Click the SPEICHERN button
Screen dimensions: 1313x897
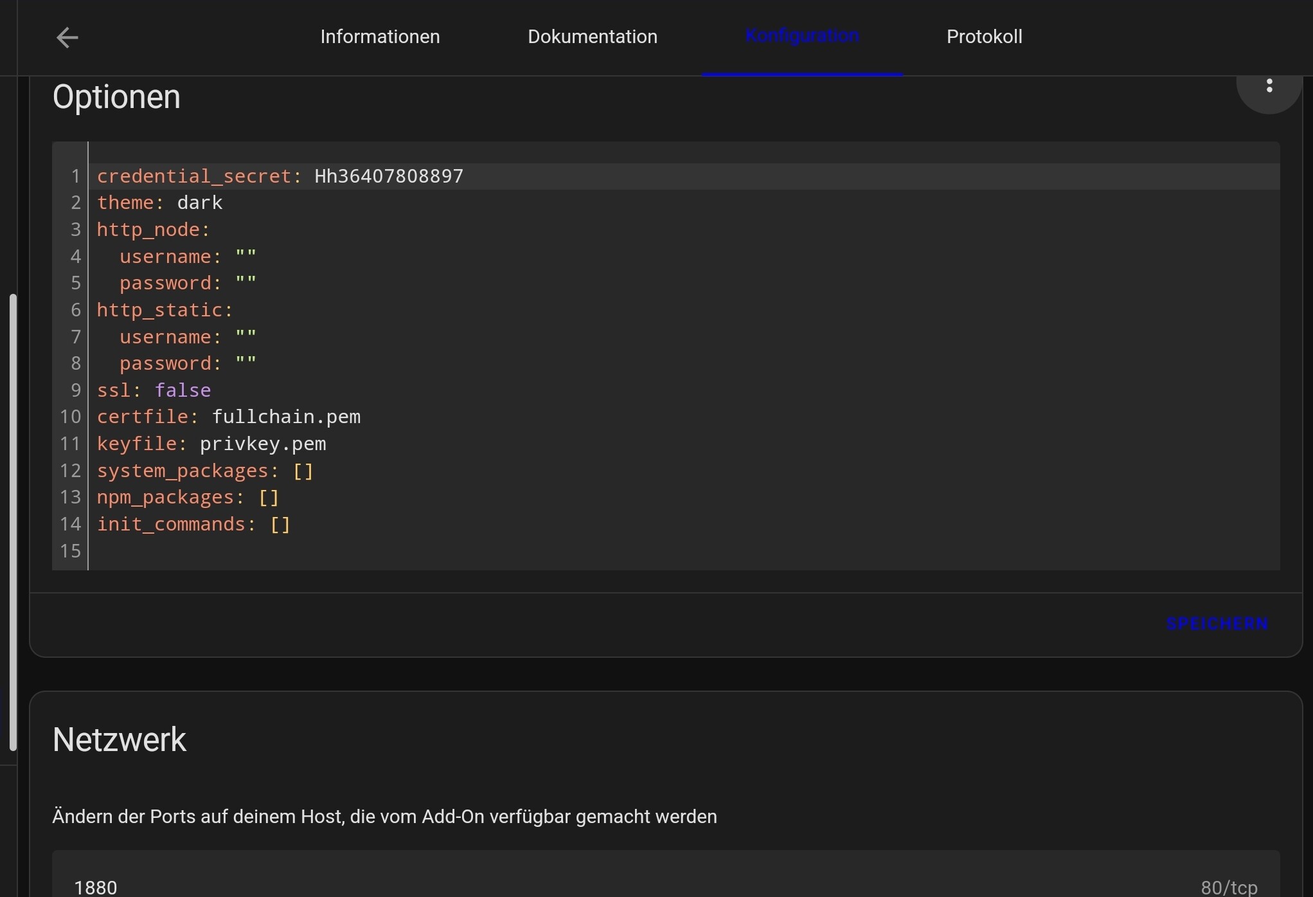click(1217, 624)
